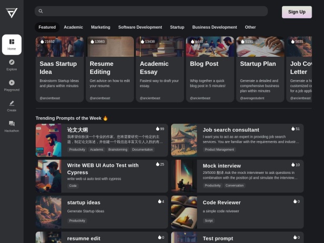Viewport: 324px width, 243px height.
Task: Click the Brainstorming tag on 论文大纲
Action: (118, 150)
